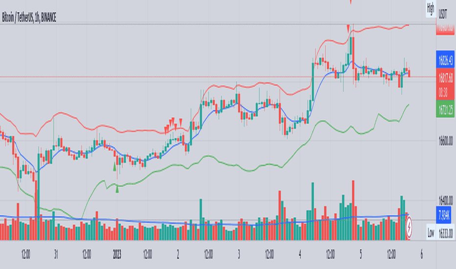Click the Low 16333.00 price marker
The image size is (456, 269).
[x=440, y=233]
